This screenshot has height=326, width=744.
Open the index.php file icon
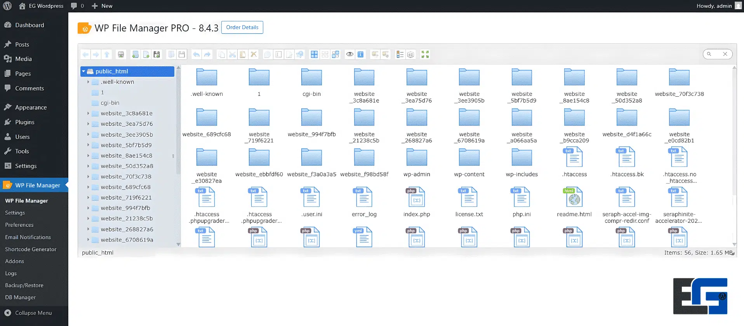click(417, 198)
